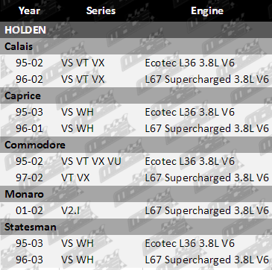Image resolution: width=272 pixels, height=270 pixels.
Task: Click Statesman 96-03 year cell
Action: point(29,260)
